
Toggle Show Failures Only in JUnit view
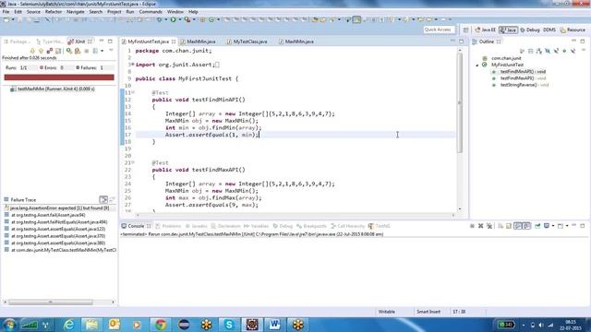(50, 51)
